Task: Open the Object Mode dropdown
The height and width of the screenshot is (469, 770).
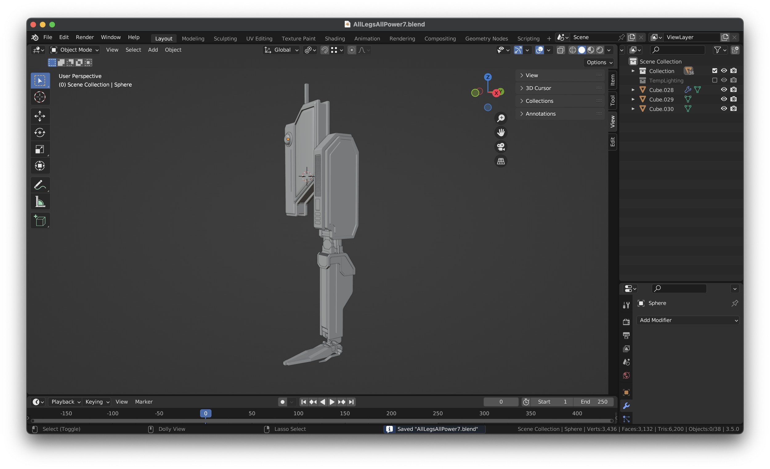Action: click(75, 50)
